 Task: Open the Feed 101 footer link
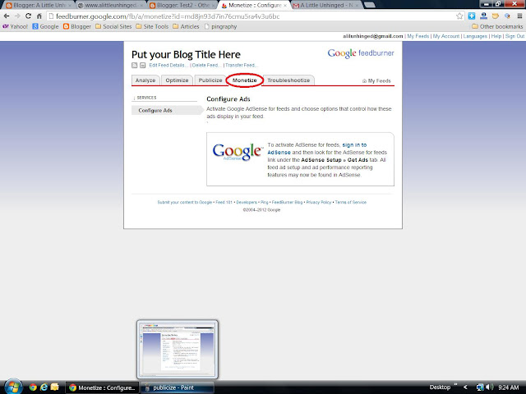[x=224, y=203]
